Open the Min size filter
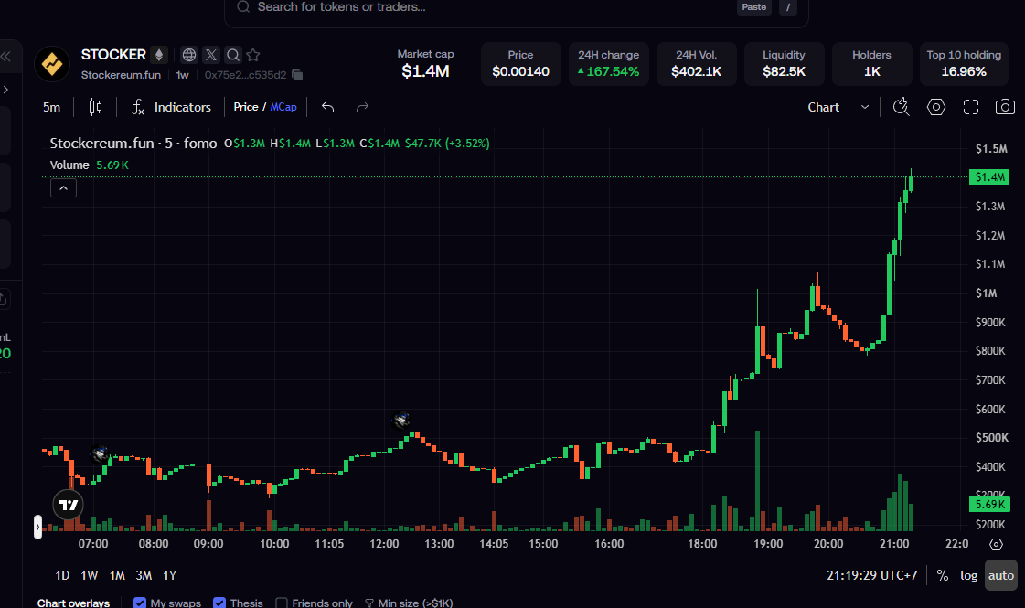 409,603
